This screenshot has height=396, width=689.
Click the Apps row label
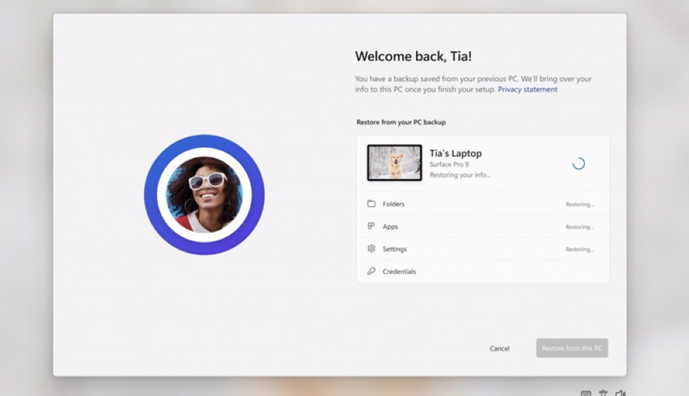tap(390, 227)
